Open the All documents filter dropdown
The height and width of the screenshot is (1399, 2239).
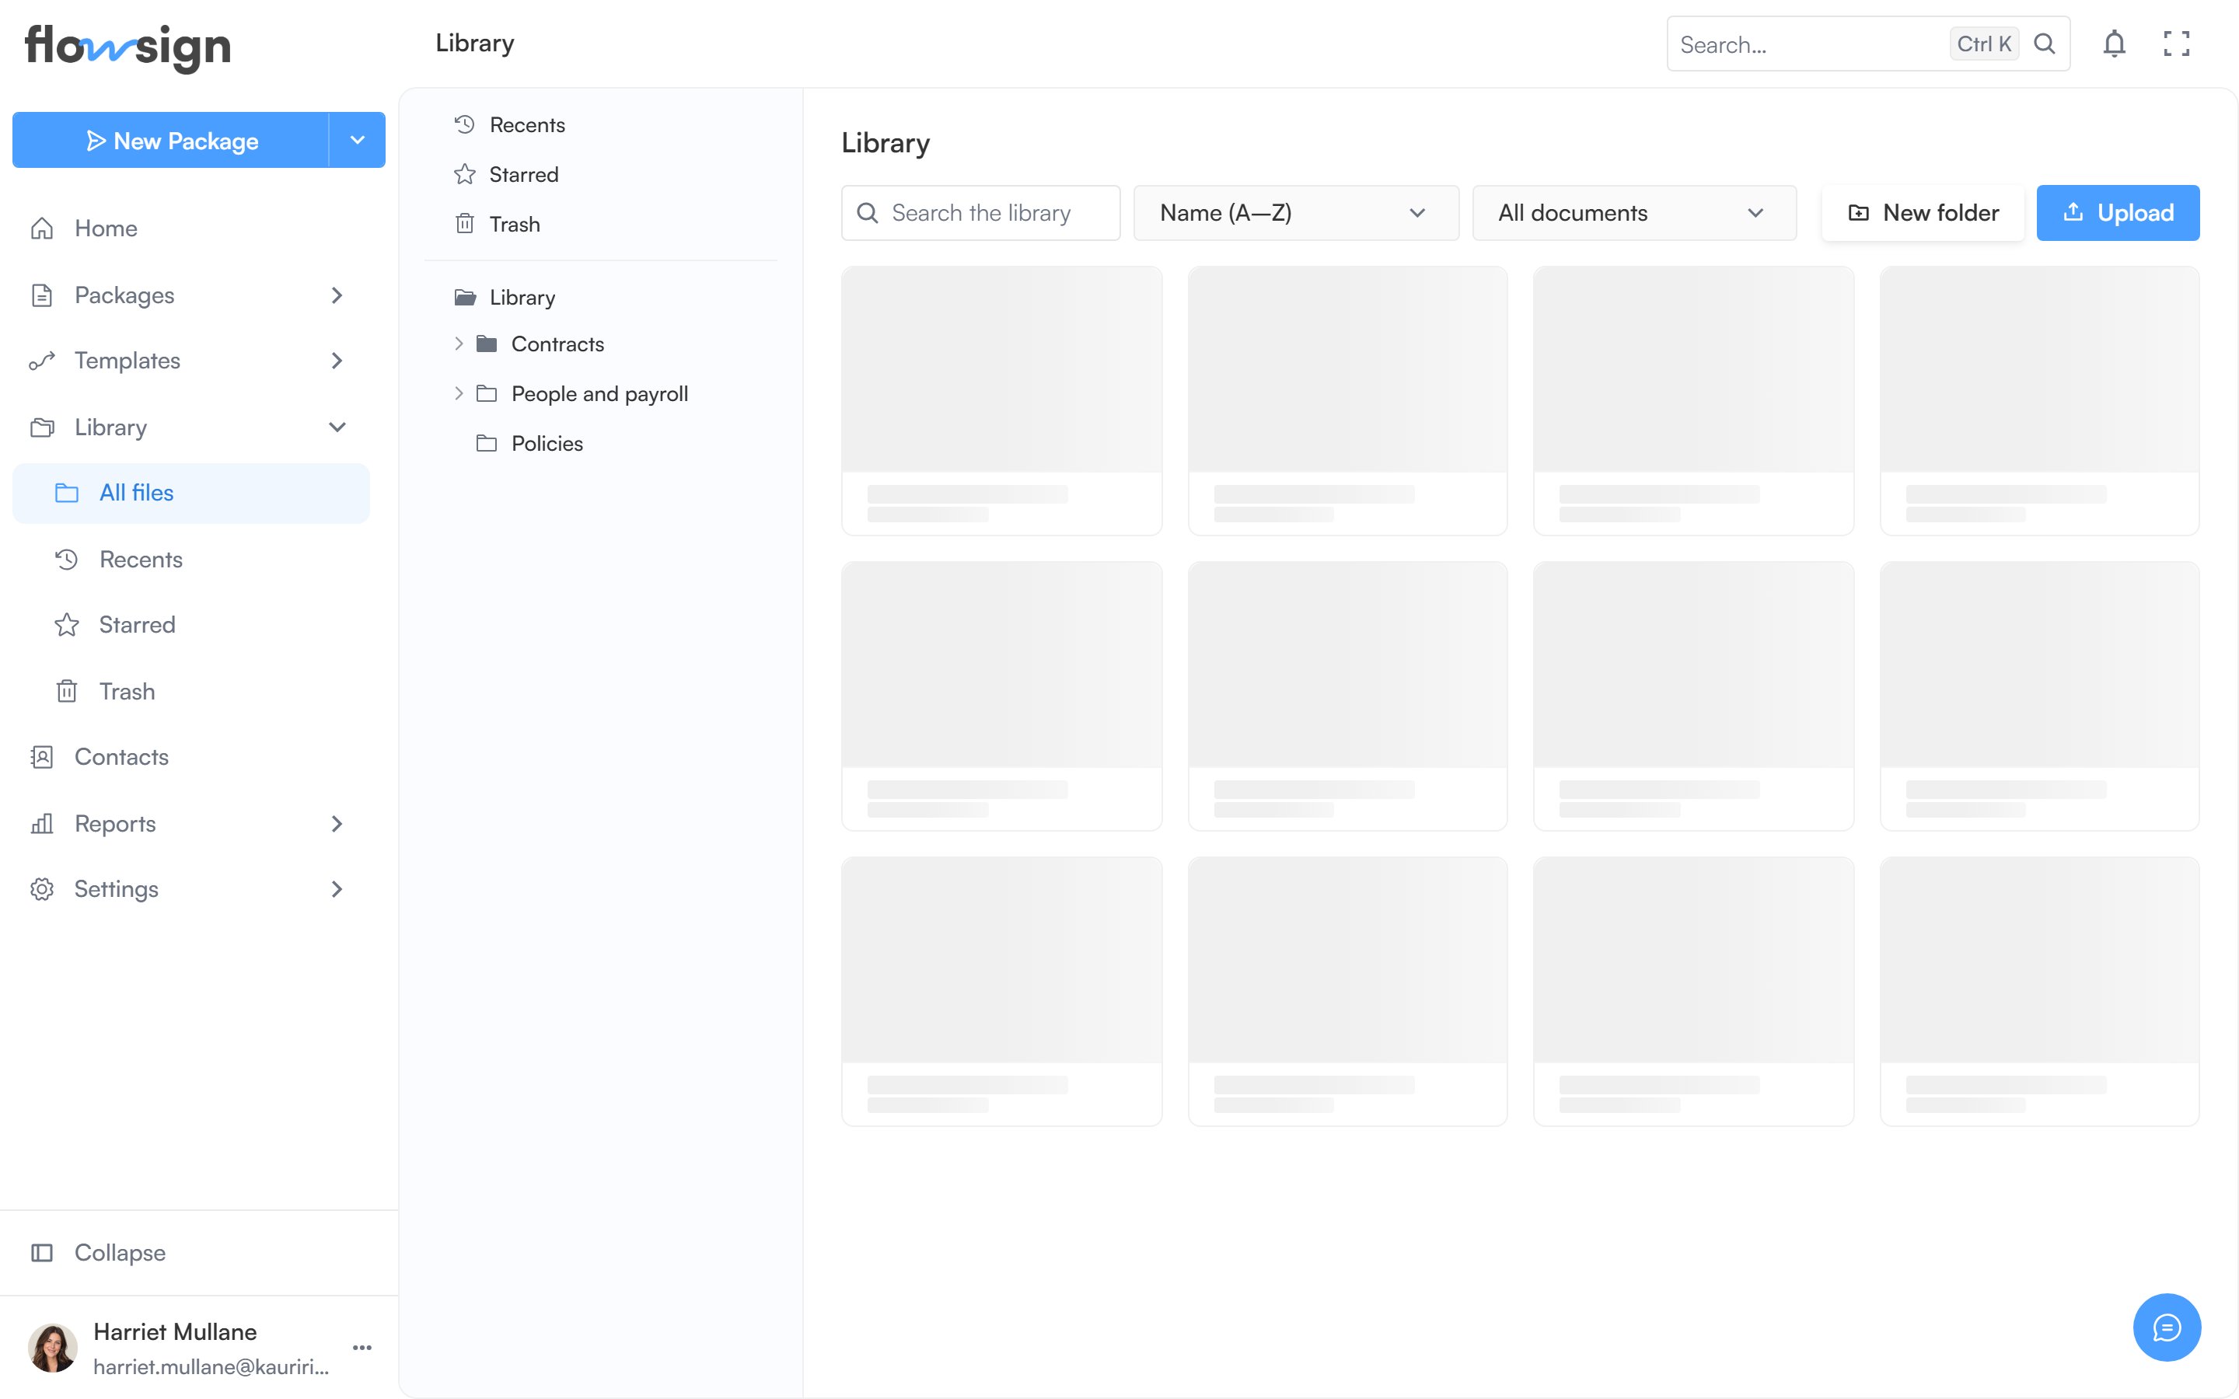[1634, 213]
